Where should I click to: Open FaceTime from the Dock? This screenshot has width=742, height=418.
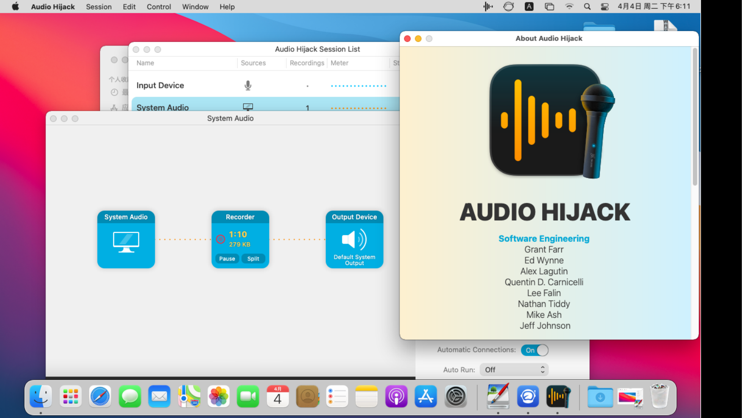(248, 397)
